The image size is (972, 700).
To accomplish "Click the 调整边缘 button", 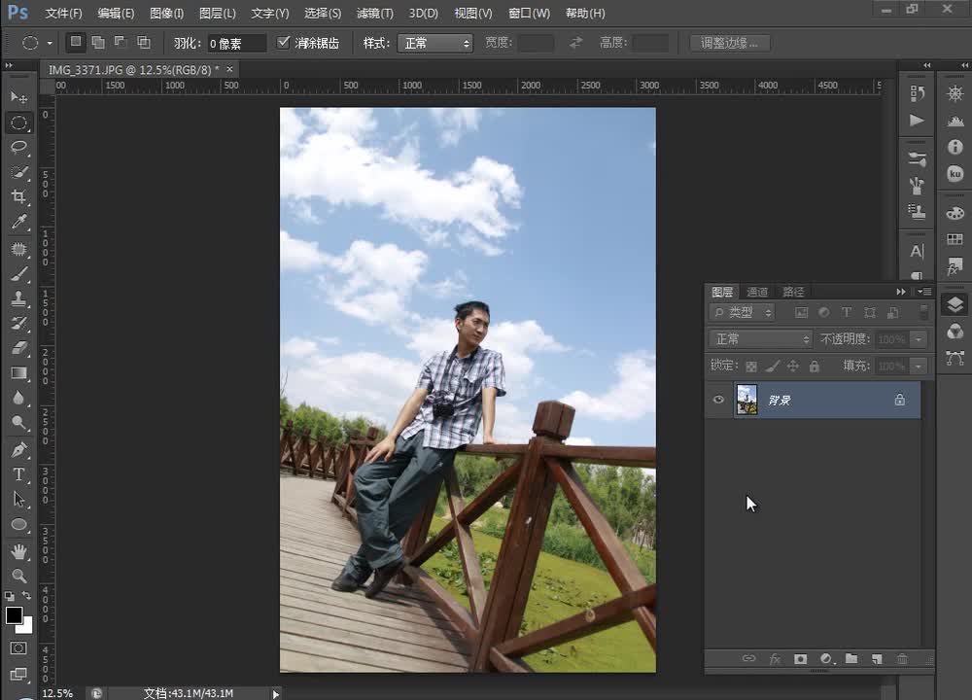I will pyautogui.click(x=729, y=43).
